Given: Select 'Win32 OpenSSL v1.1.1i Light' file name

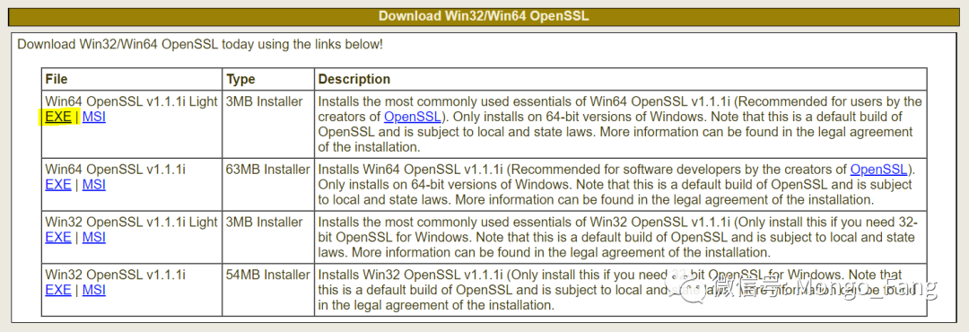Looking at the screenshot, I should (x=132, y=222).
